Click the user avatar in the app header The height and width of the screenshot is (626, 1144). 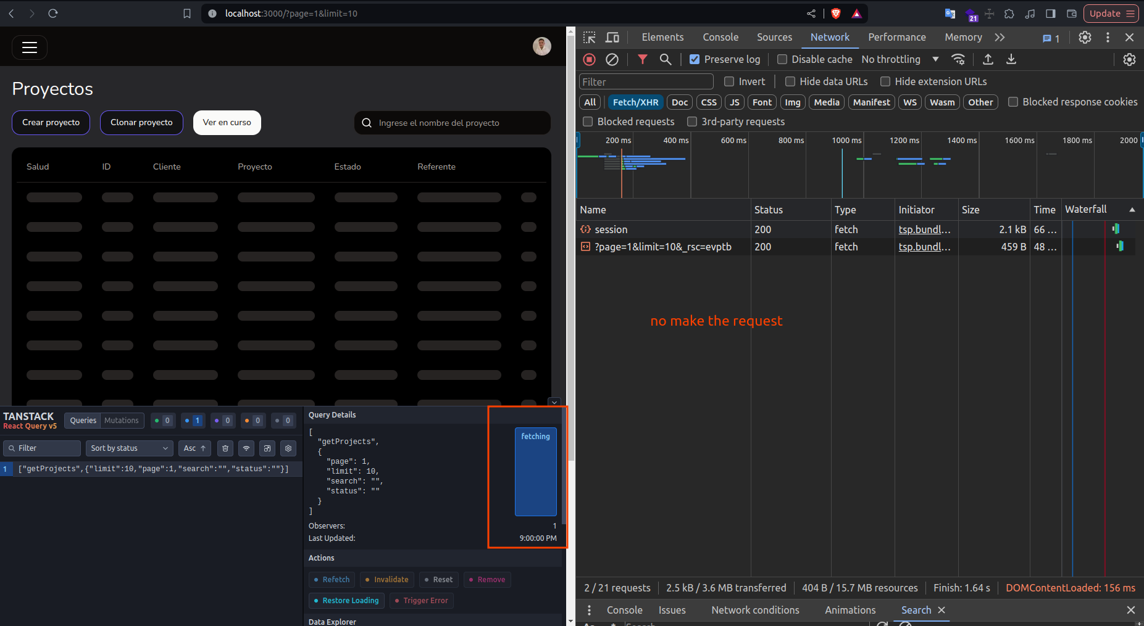click(542, 46)
